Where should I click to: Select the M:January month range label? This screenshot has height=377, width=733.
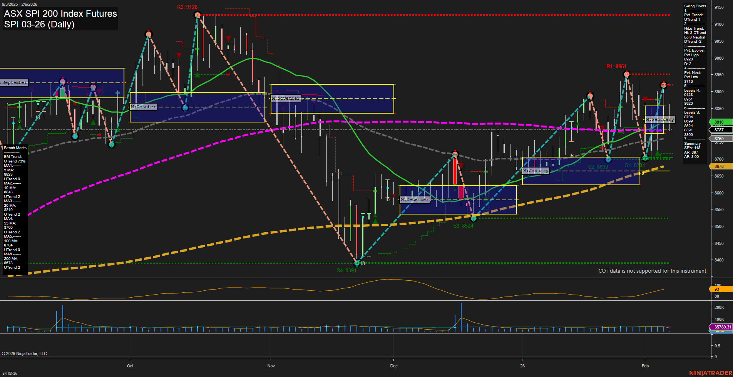tap(535, 170)
